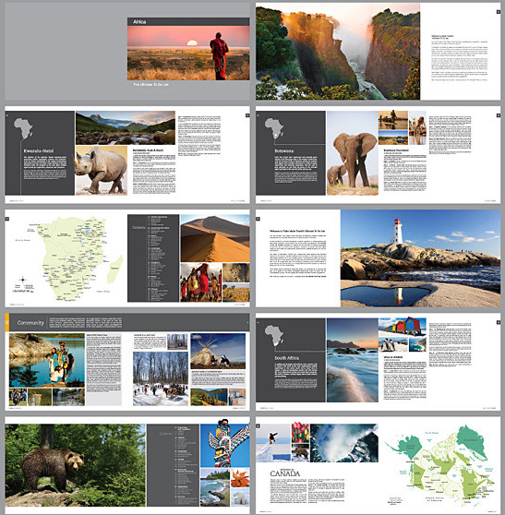Select the Africa title header bar
This screenshot has width=505, height=515.
(188, 21)
